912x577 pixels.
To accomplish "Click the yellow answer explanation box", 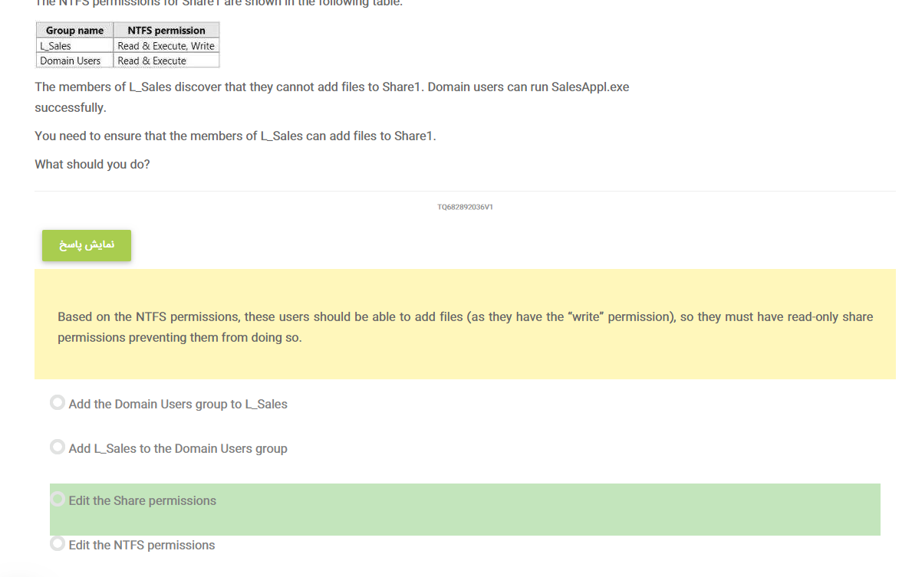I will (x=465, y=324).
